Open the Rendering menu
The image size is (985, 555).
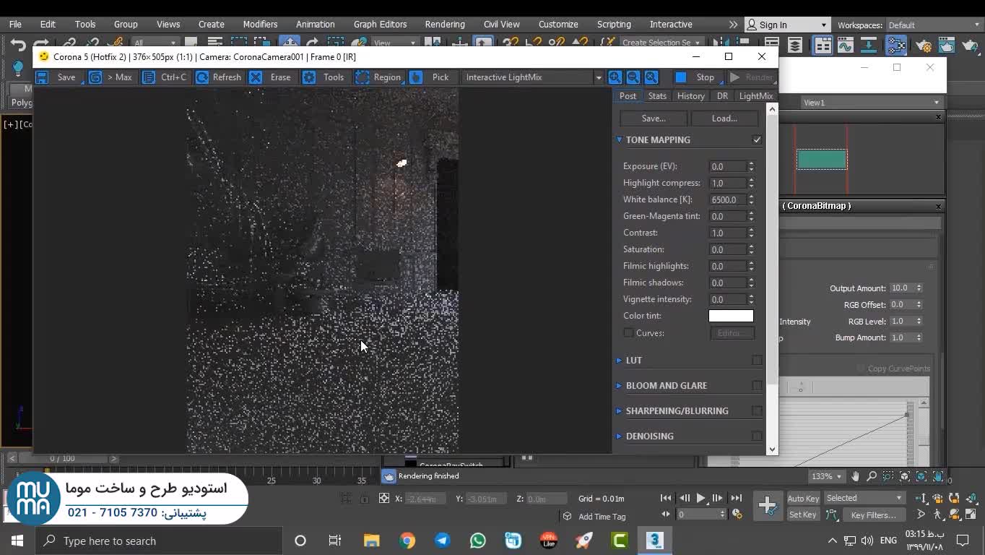[x=445, y=24]
